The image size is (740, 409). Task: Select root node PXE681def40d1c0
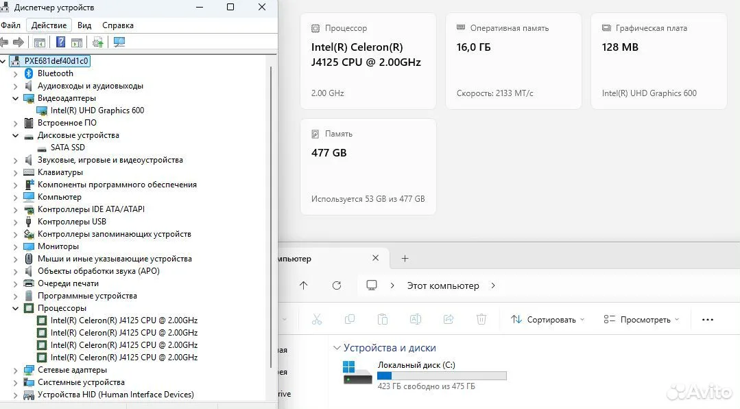tap(56, 61)
